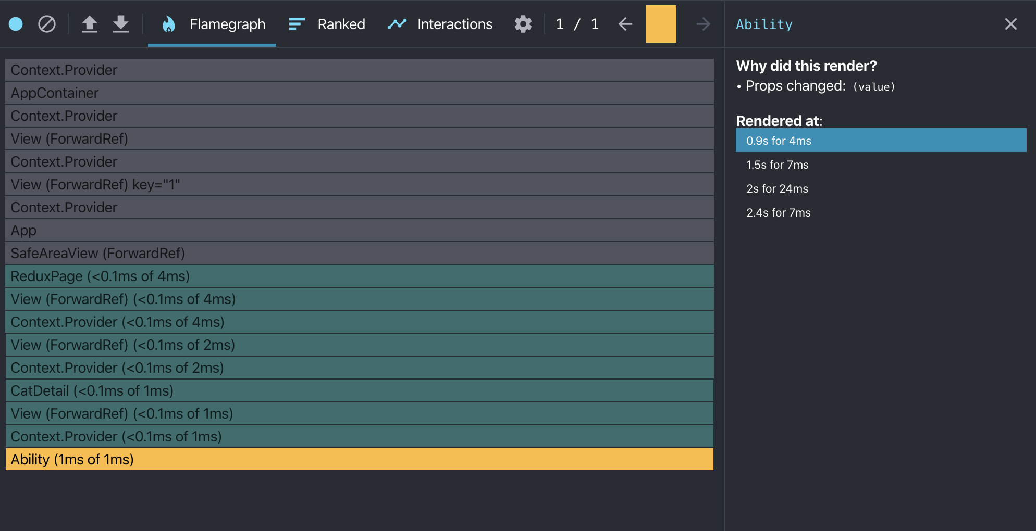Select the AppContainer flamegraph bar
The height and width of the screenshot is (531, 1036).
coord(359,93)
